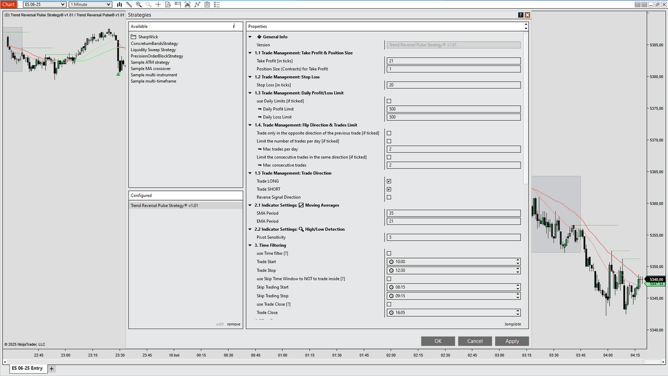This screenshot has height=376, width=668.
Task: Enable the use Daily Limits checkbox
Action: coord(389,101)
